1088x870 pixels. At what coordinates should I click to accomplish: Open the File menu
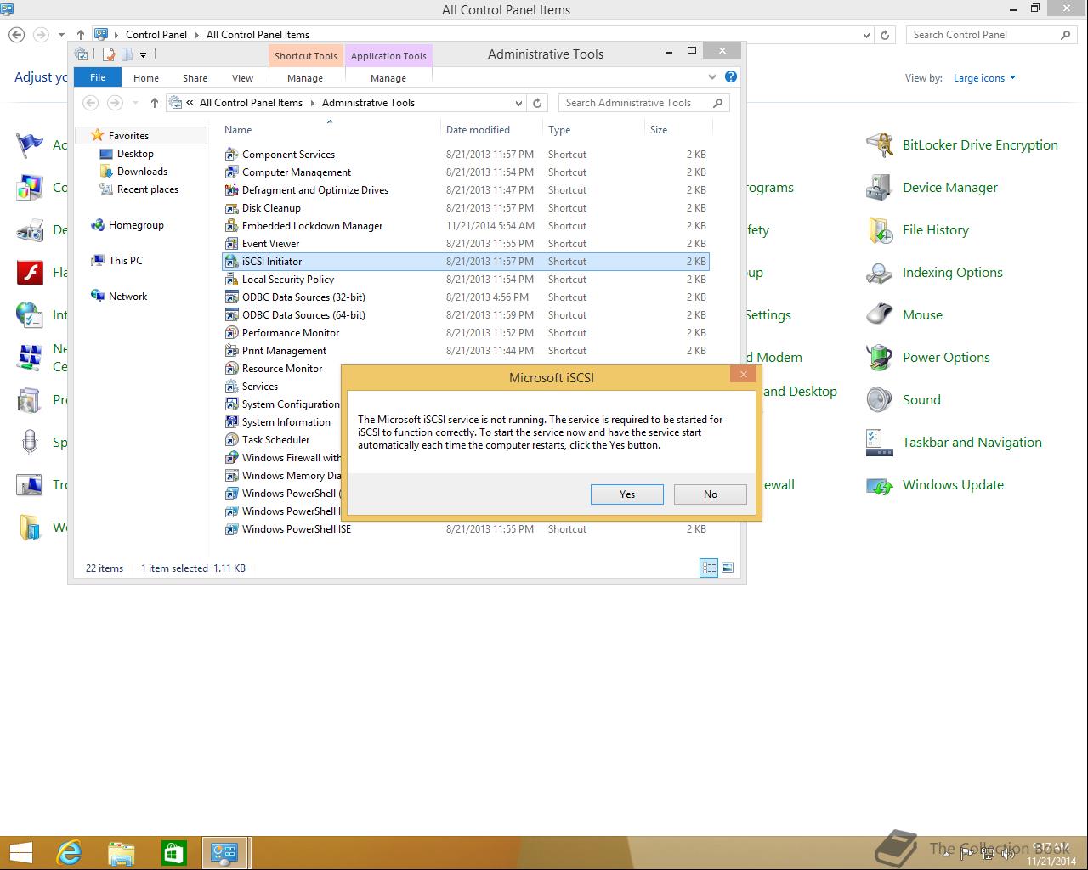click(98, 77)
